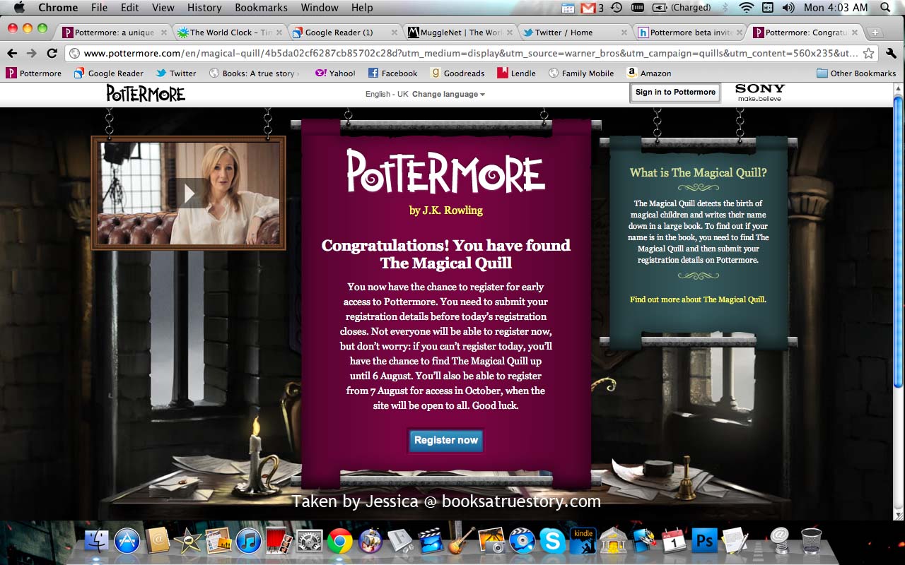Image resolution: width=905 pixels, height=565 pixels.
Task: Click the Spotlight search magnifier icon
Action: pyautogui.click(x=885, y=8)
